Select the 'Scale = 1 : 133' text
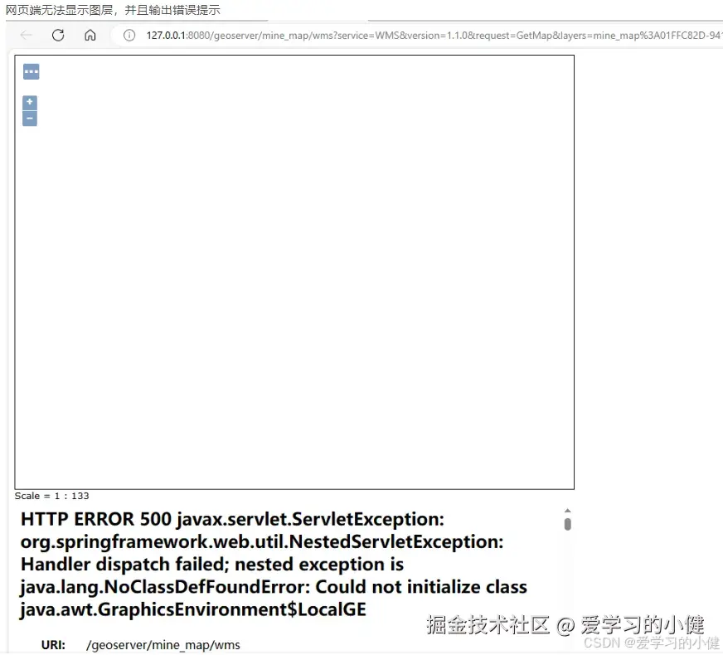 (x=51, y=496)
